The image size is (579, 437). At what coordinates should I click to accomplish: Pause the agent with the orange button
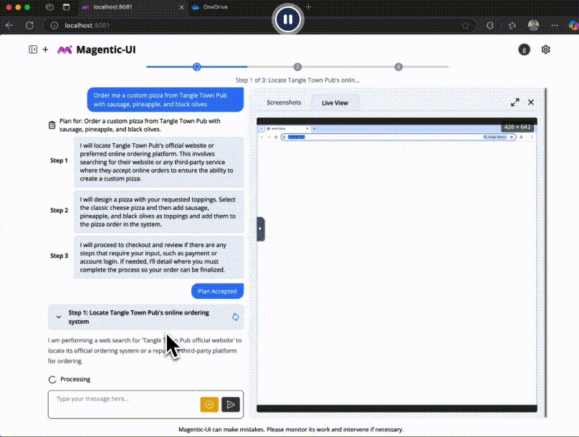click(x=209, y=405)
